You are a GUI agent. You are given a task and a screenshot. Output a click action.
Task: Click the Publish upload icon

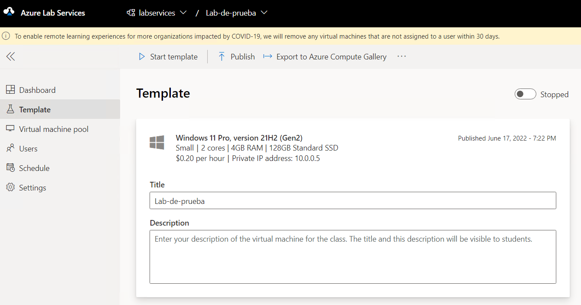[x=222, y=56]
